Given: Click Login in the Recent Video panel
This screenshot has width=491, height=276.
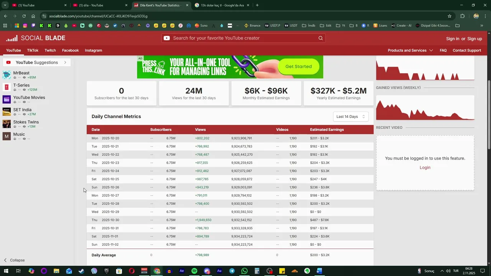Looking at the screenshot, I should (x=425, y=168).
